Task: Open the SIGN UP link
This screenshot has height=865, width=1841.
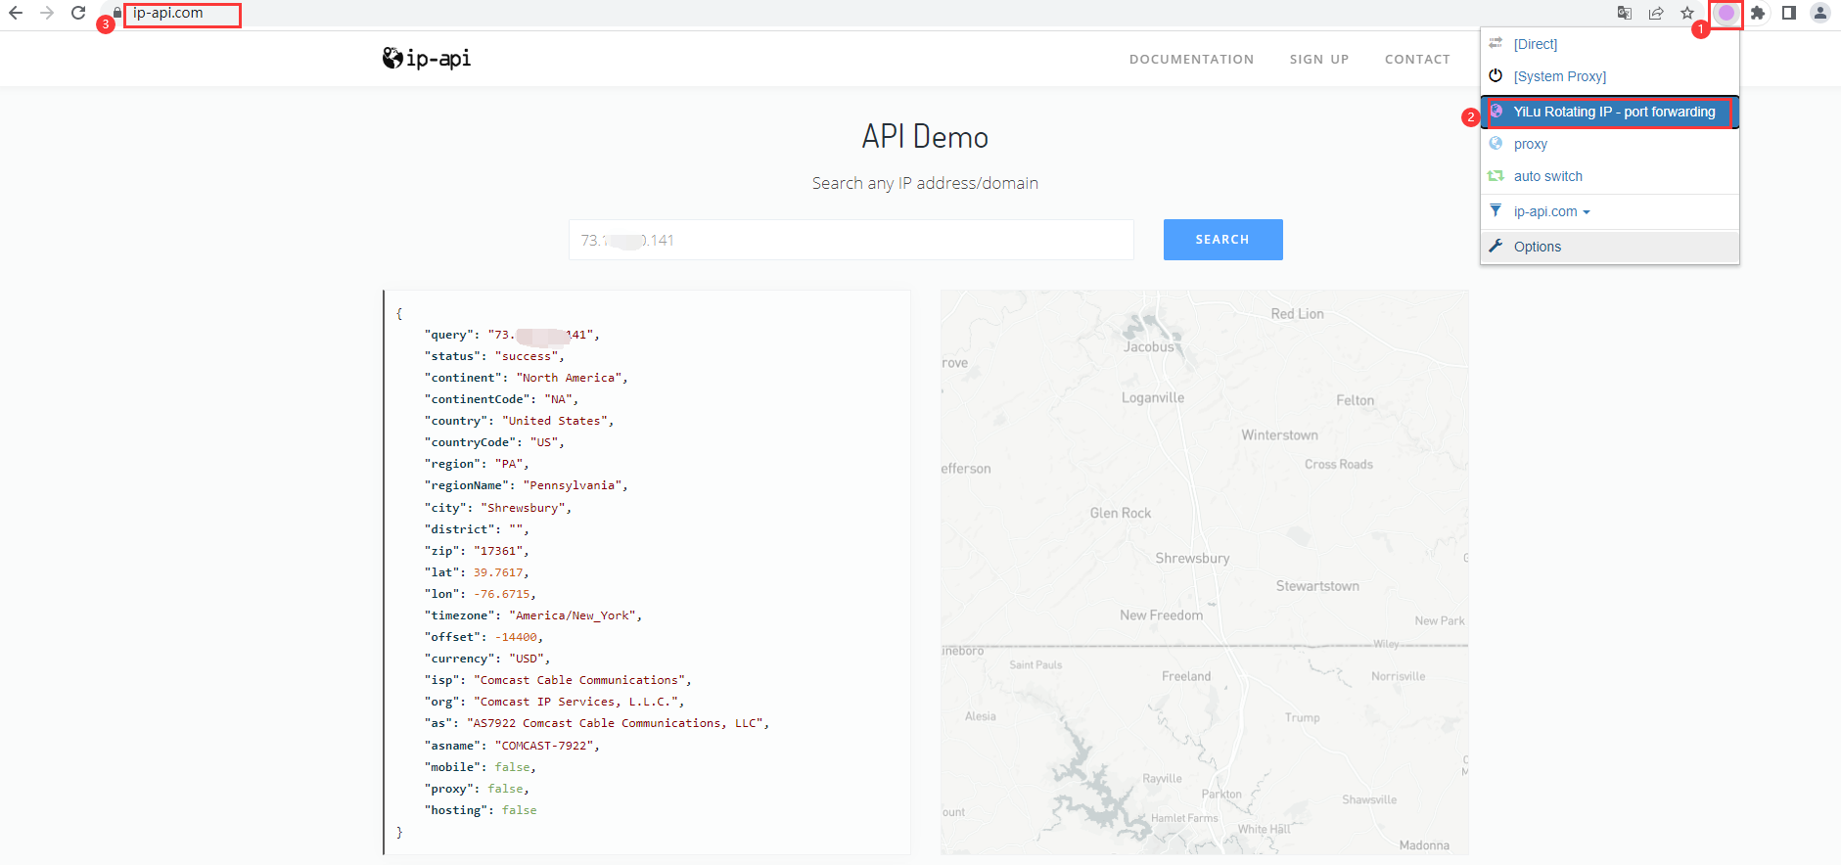Action: (1318, 60)
